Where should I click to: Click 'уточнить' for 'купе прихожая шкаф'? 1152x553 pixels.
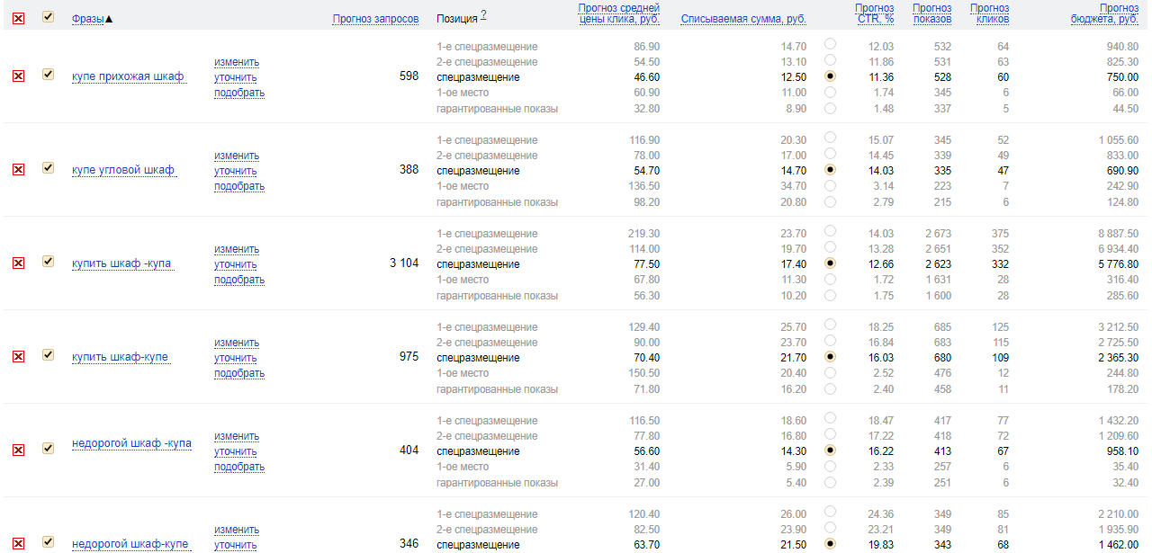(236, 77)
